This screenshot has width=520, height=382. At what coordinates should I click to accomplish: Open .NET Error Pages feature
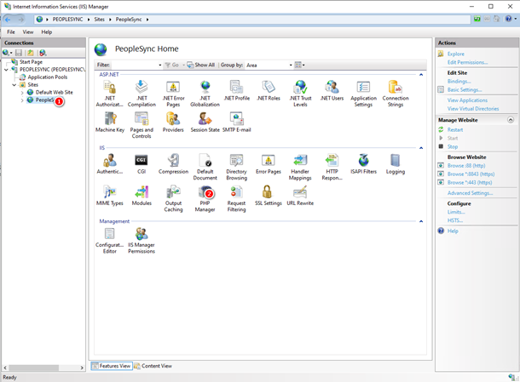tap(173, 94)
